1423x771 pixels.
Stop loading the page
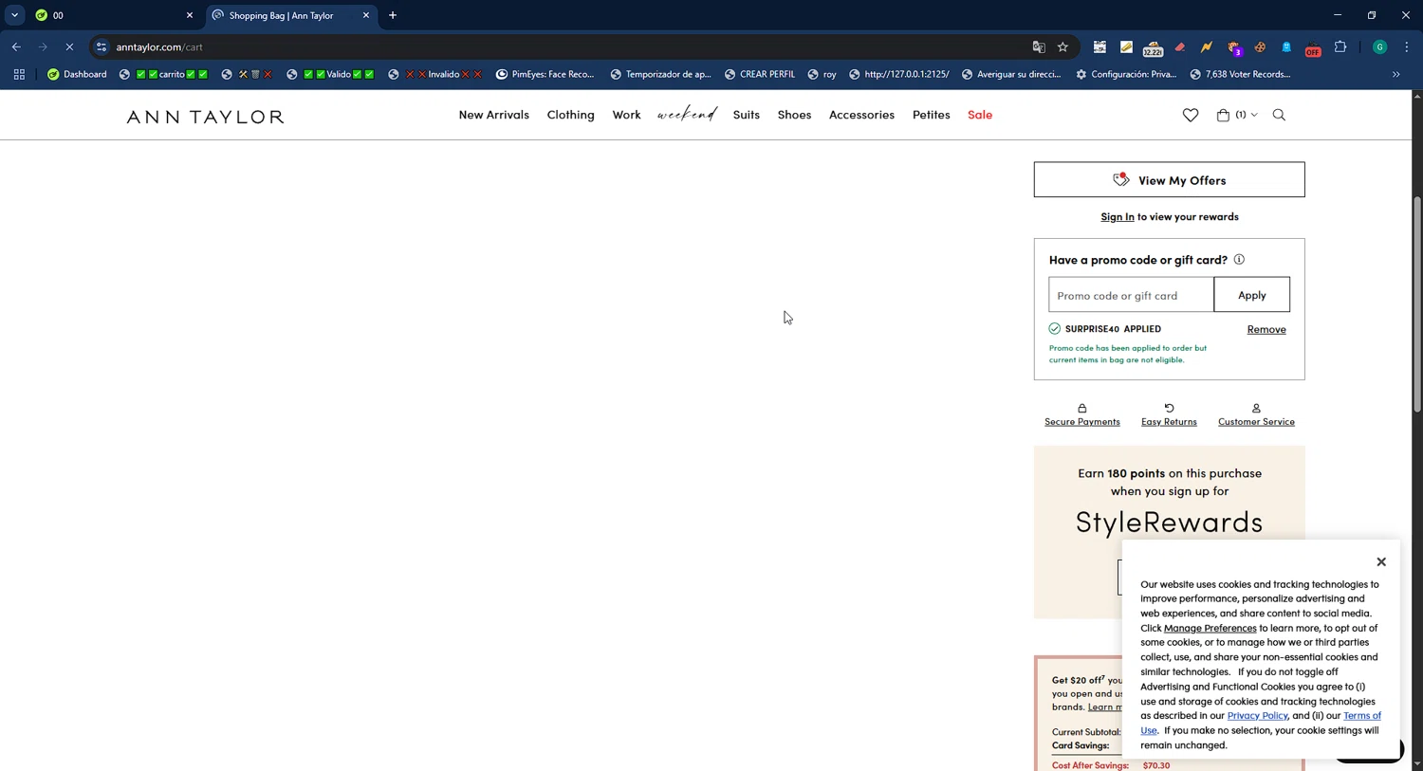68,46
